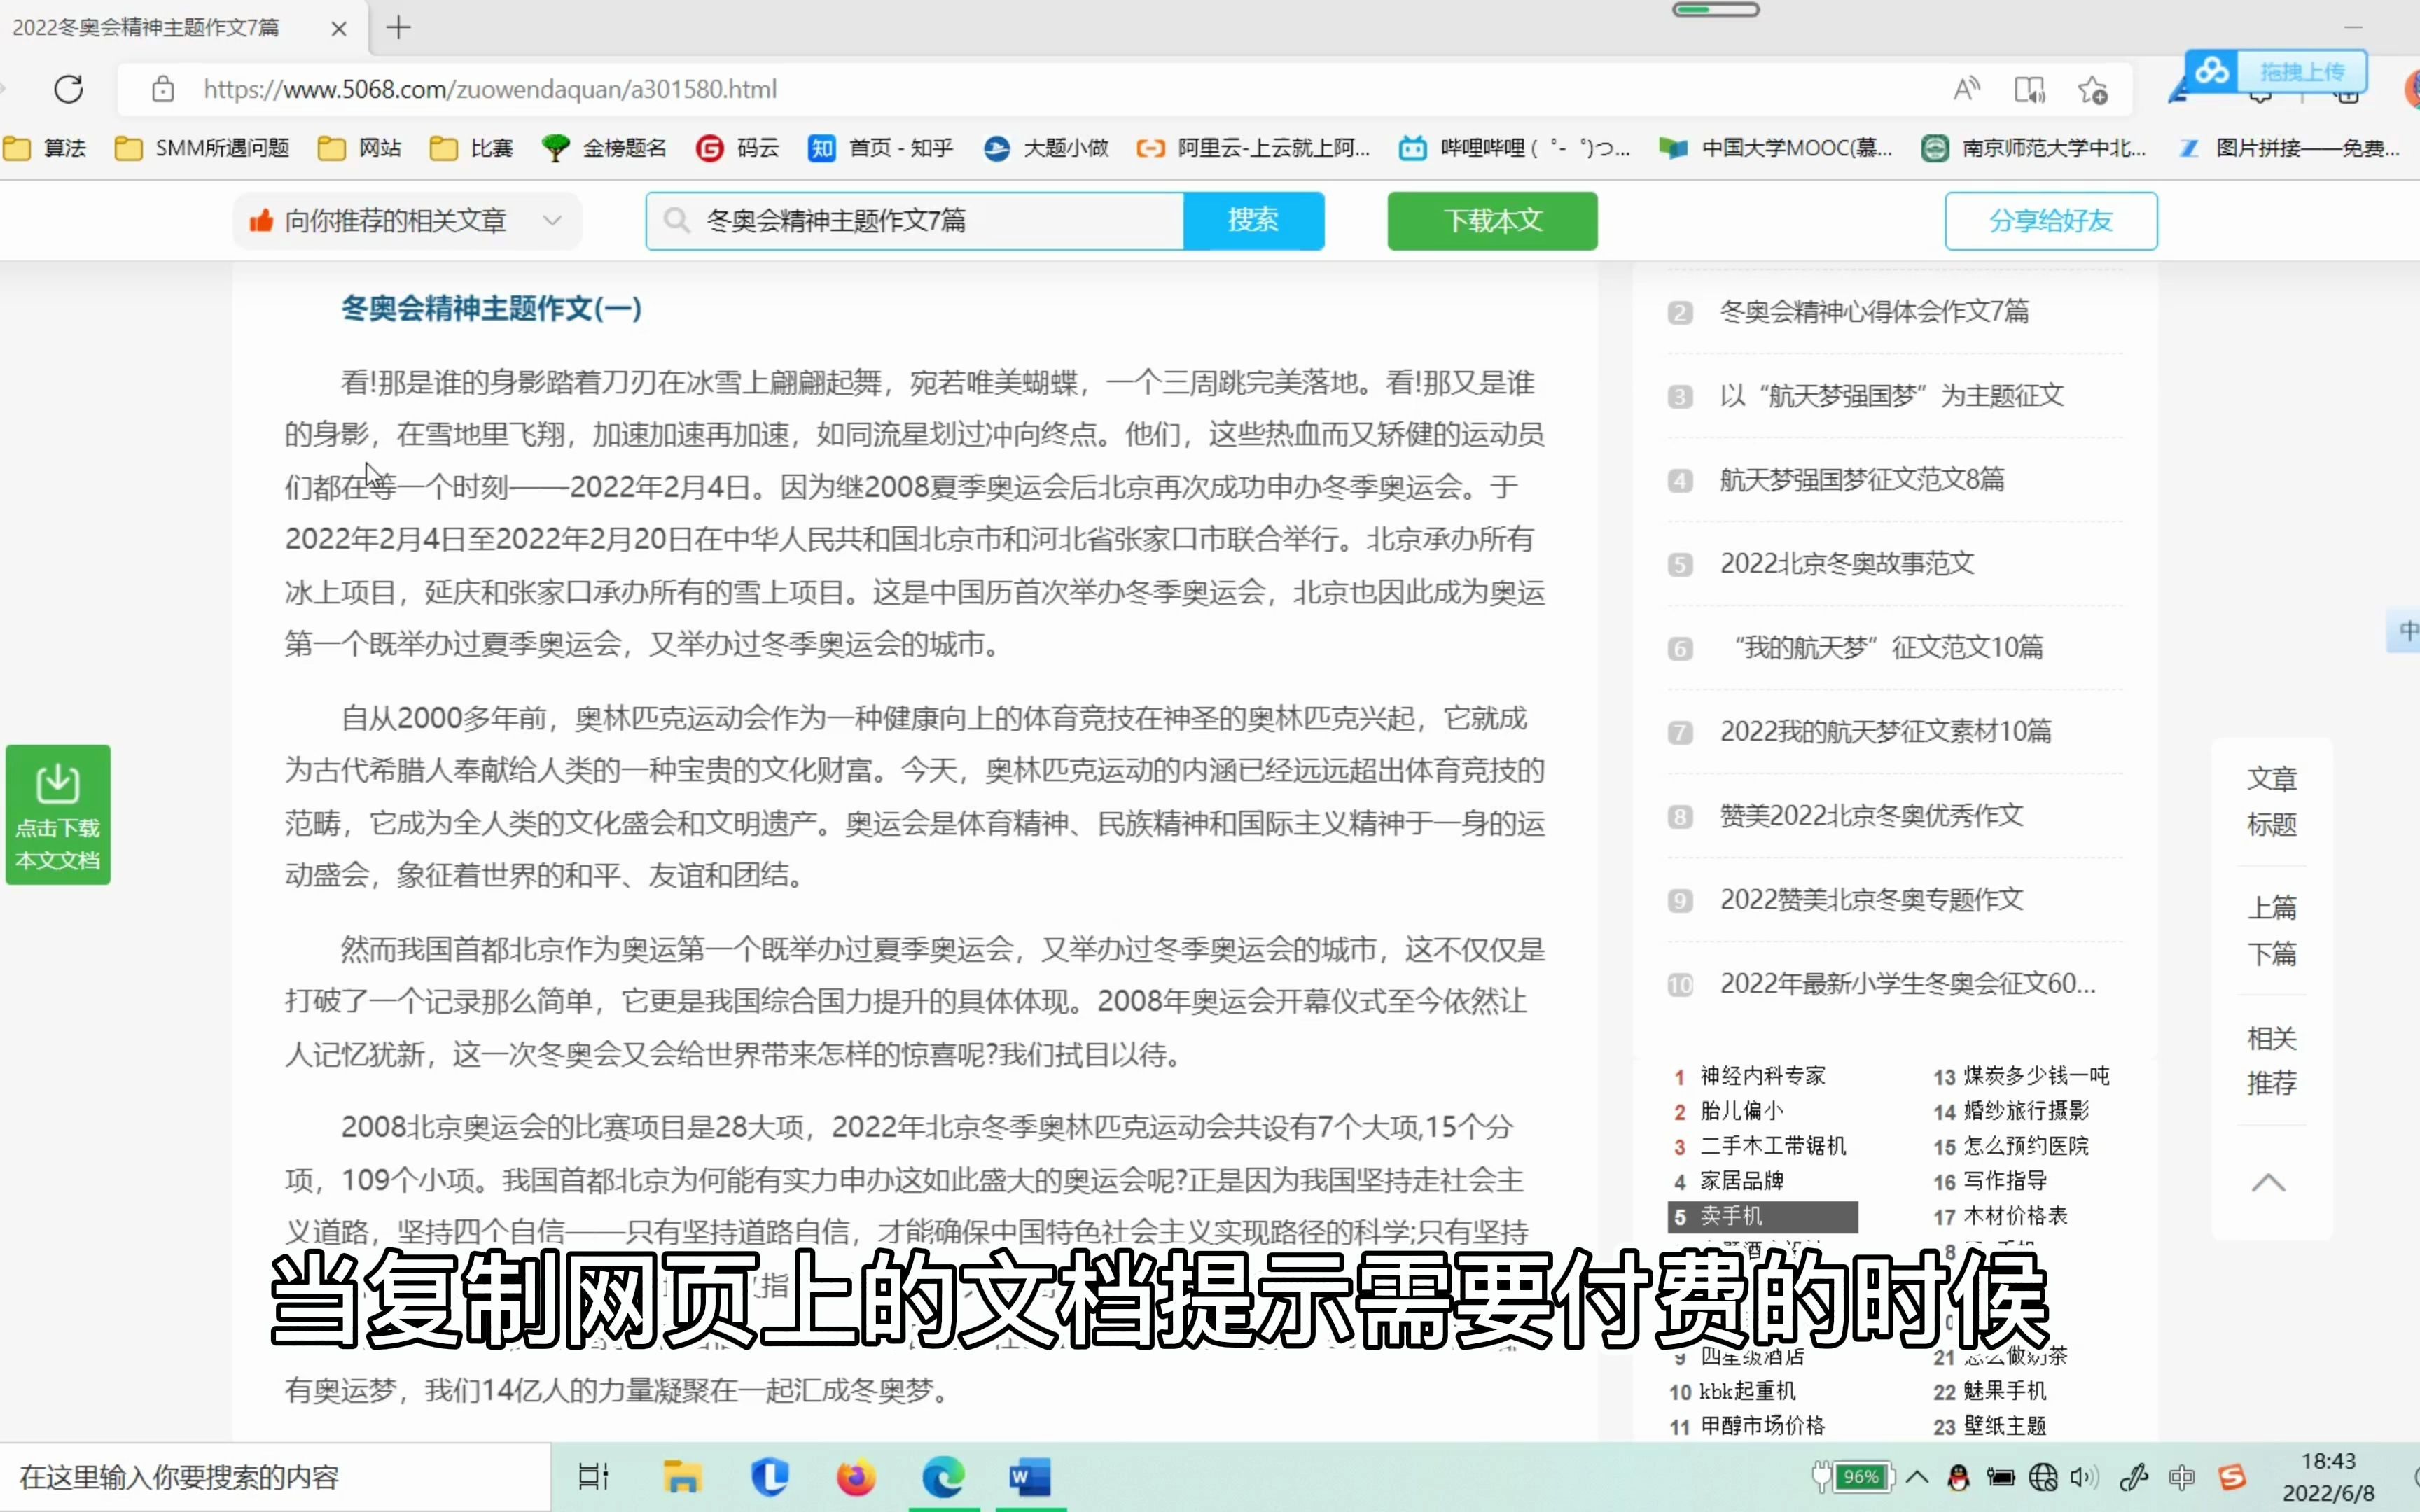Image resolution: width=2420 pixels, height=1512 pixels.
Task: Open the 哔哩哔哩 bookmark
Action: point(1514,148)
